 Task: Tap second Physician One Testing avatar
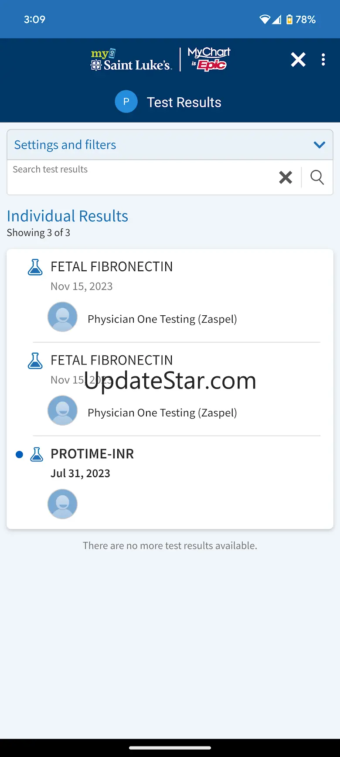point(62,410)
